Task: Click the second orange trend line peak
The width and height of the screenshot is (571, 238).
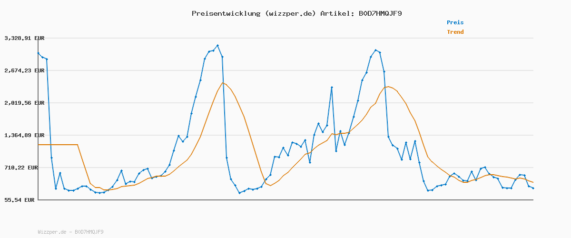Action: click(x=389, y=87)
